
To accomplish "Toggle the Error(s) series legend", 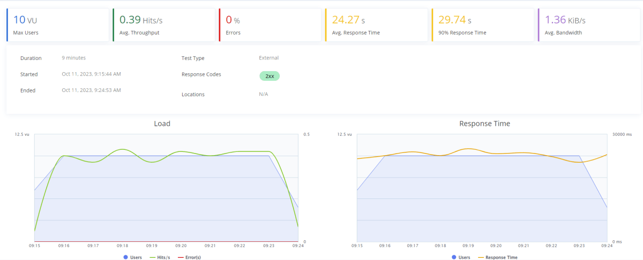I will pyautogui.click(x=189, y=257).
